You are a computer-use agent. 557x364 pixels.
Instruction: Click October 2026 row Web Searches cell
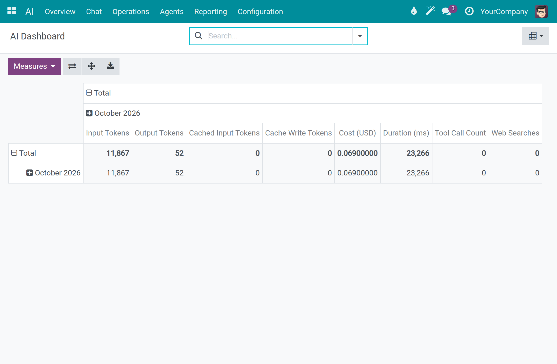point(515,173)
